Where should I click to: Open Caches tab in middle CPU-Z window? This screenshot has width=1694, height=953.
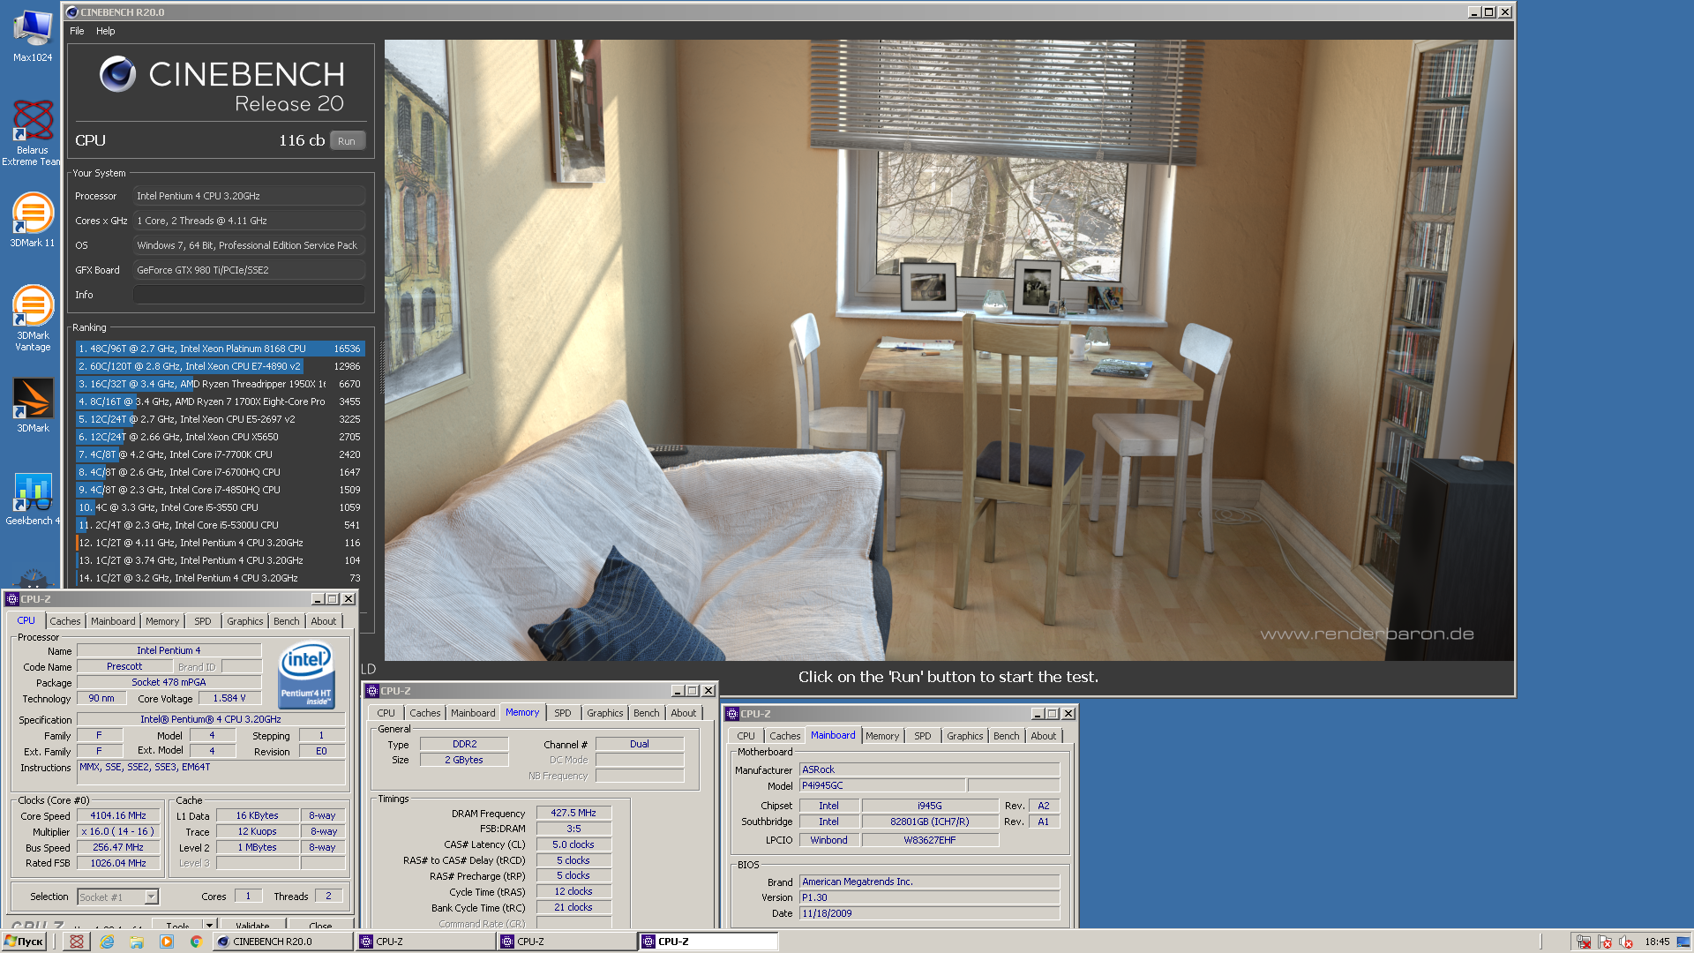[x=424, y=713]
